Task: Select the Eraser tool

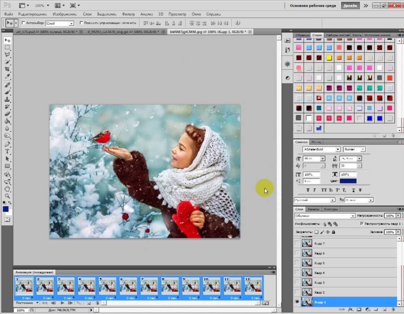Action: (x=7, y=113)
